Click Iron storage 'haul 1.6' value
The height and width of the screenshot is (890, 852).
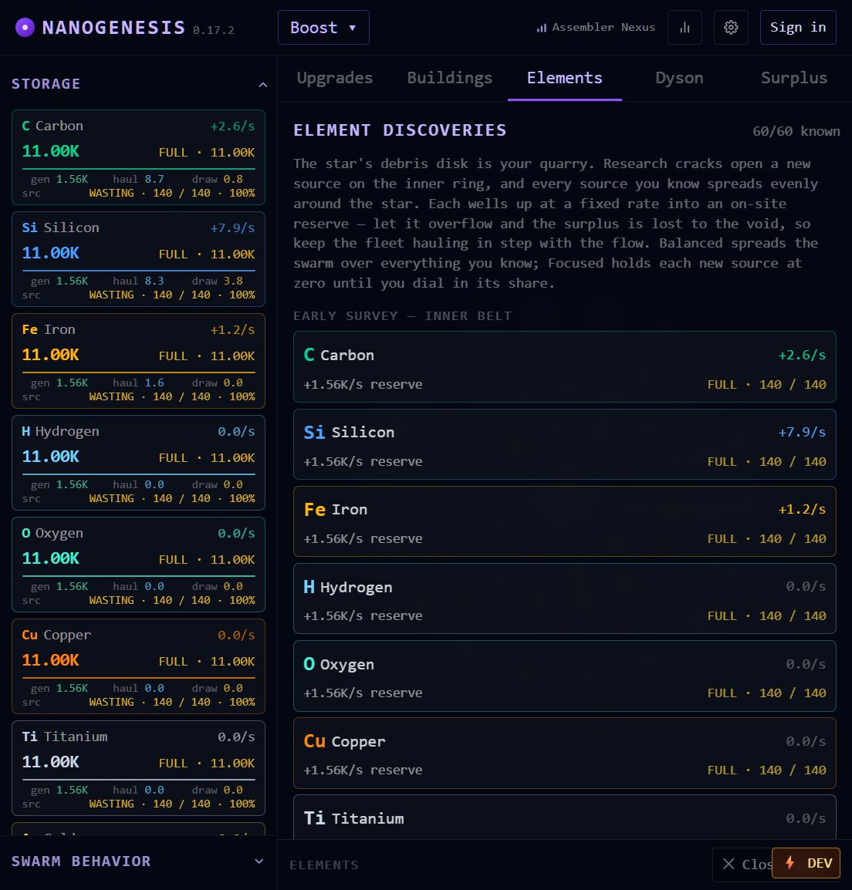(x=138, y=383)
